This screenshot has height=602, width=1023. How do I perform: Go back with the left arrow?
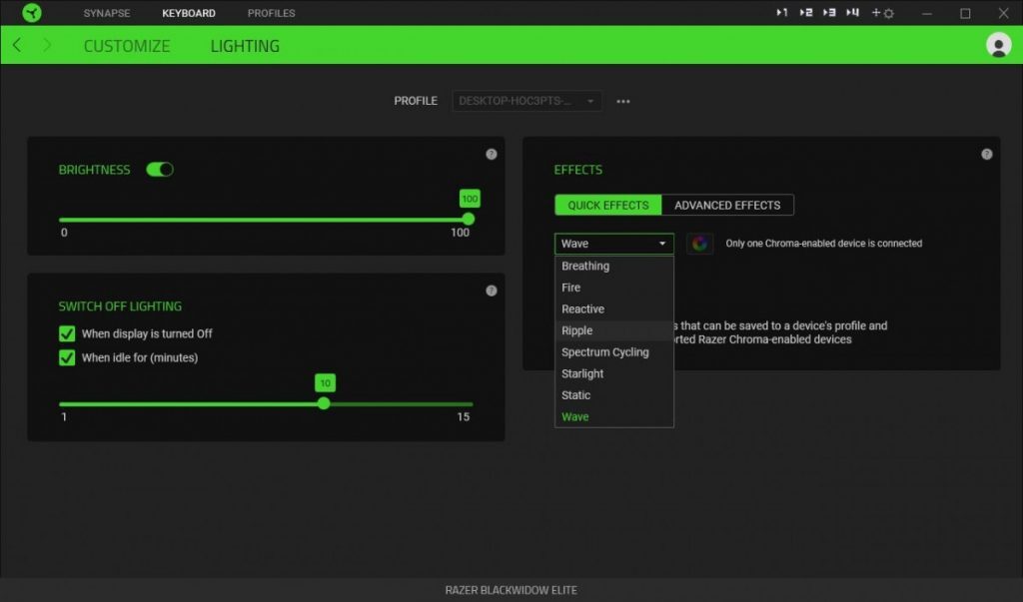click(x=17, y=45)
